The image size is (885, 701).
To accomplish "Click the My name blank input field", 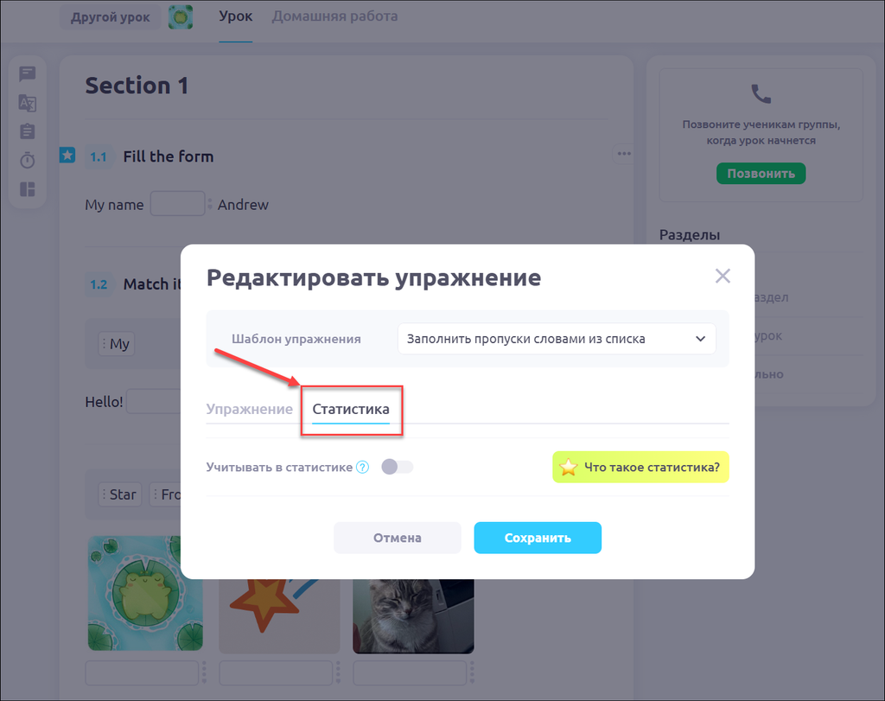I will [177, 204].
